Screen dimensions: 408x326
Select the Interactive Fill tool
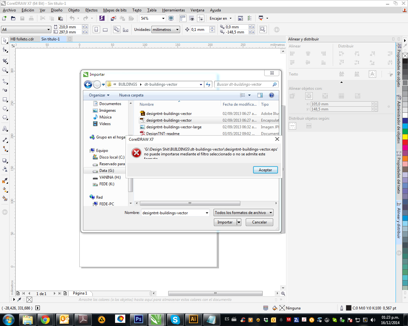(x=5, y=190)
